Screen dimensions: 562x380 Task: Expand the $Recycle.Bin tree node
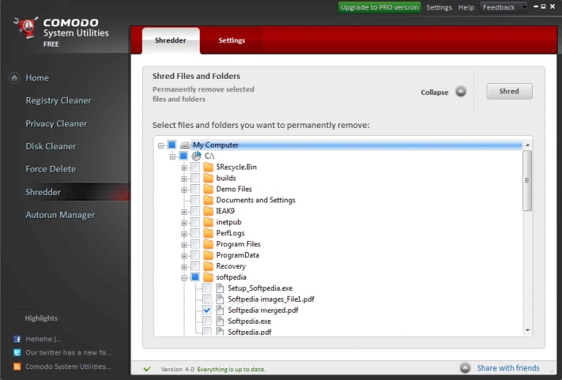click(184, 167)
